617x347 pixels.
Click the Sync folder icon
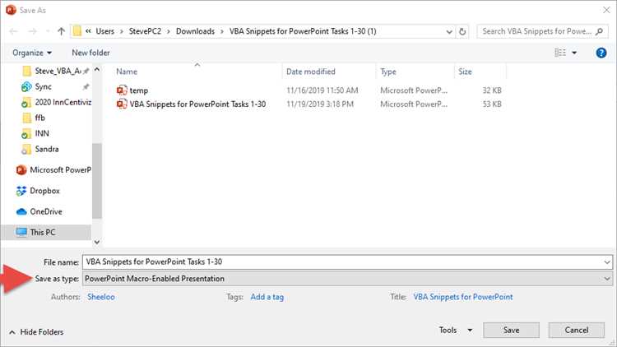pos(26,86)
